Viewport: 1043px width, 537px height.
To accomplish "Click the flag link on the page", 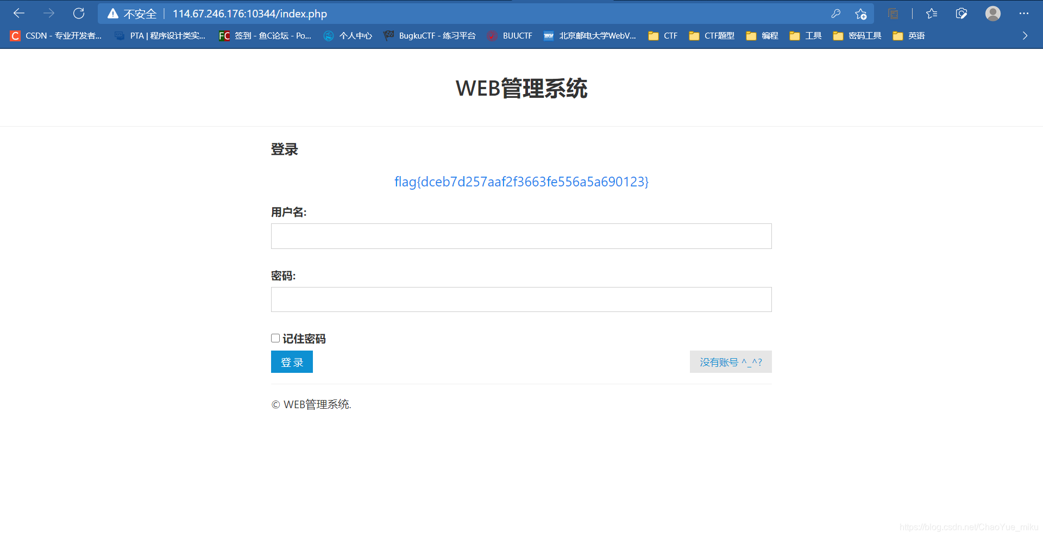I will click(521, 182).
